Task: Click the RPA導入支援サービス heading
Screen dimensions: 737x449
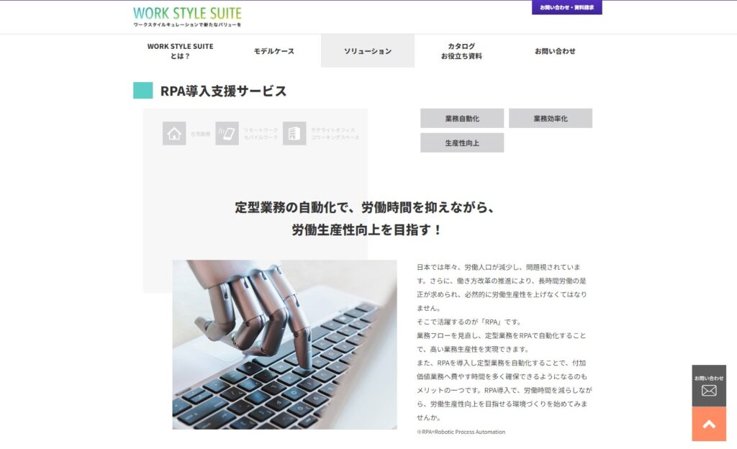Action: [x=223, y=91]
